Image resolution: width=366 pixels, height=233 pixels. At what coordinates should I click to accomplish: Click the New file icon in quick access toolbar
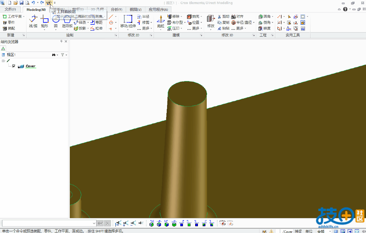click(x=9, y=3)
